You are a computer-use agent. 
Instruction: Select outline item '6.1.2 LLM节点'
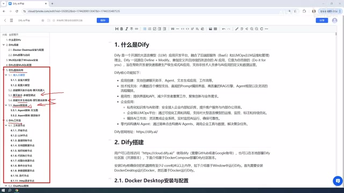click(19, 136)
